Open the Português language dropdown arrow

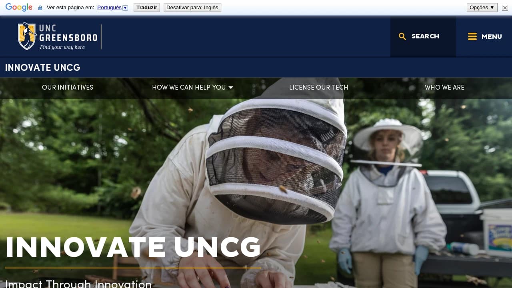125,8
